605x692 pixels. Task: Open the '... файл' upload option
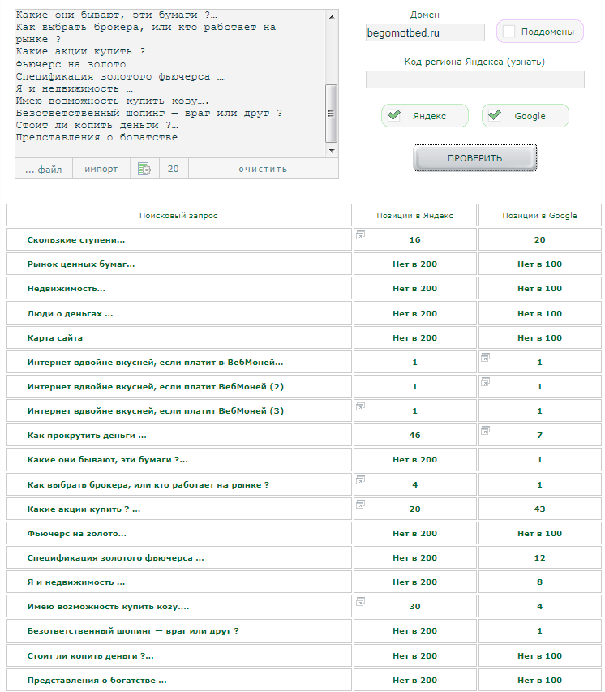pos(43,169)
